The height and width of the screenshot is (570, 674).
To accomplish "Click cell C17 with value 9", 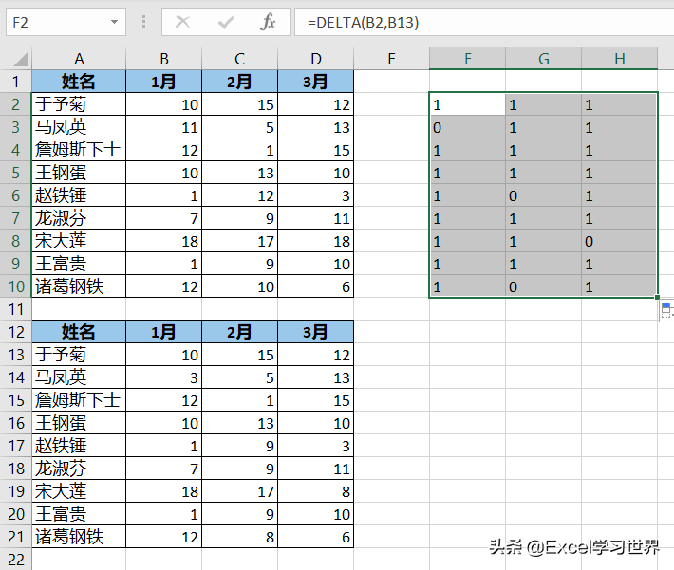I will point(239,446).
